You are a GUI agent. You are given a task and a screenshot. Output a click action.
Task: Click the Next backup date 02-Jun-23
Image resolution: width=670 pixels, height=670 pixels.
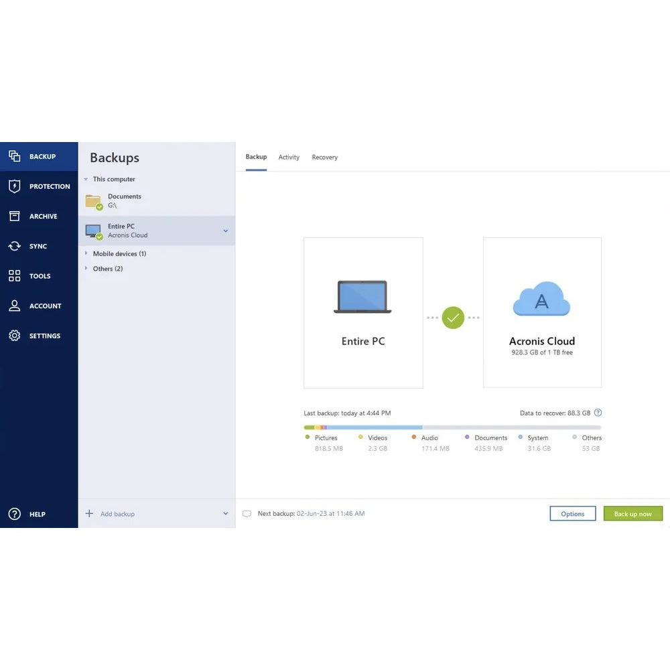pos(330,513)
